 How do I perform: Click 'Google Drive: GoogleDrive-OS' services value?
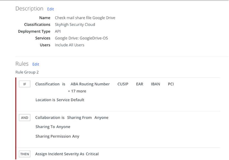[81, 38]
